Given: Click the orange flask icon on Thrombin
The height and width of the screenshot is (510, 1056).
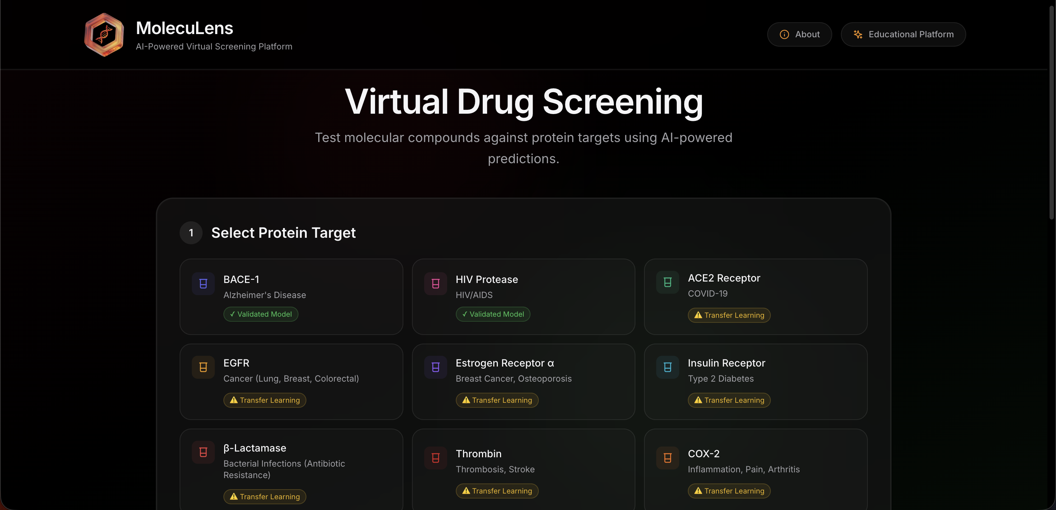Looking at the screenshot, I should (x=435, y=458).
